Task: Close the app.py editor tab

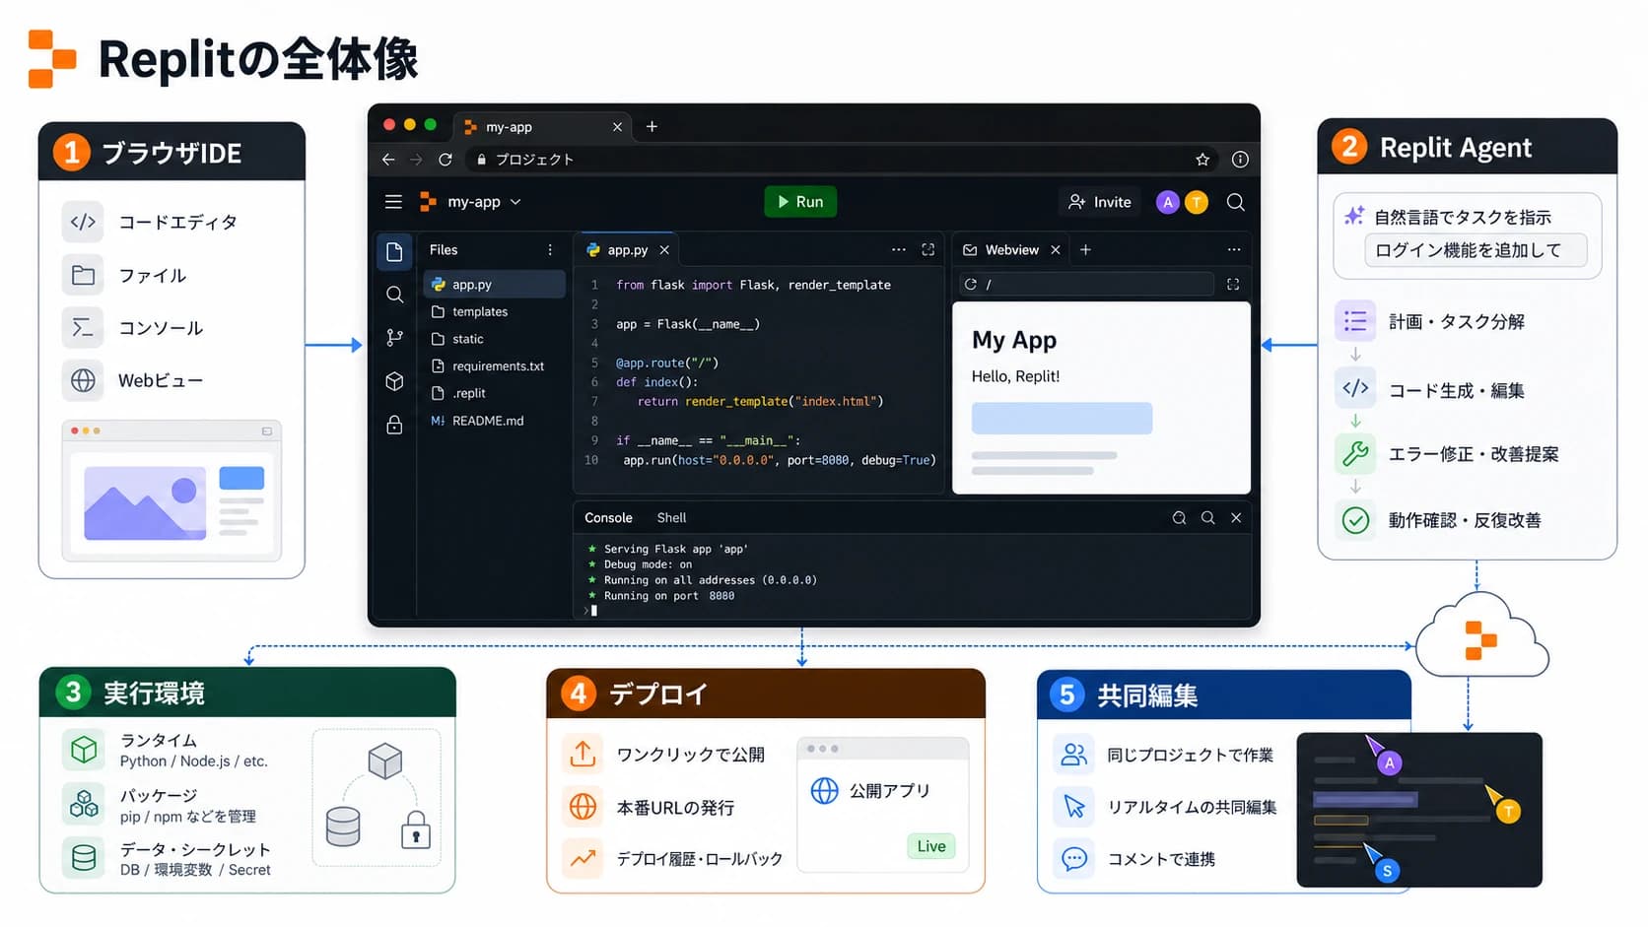Action: click(664, 250)
